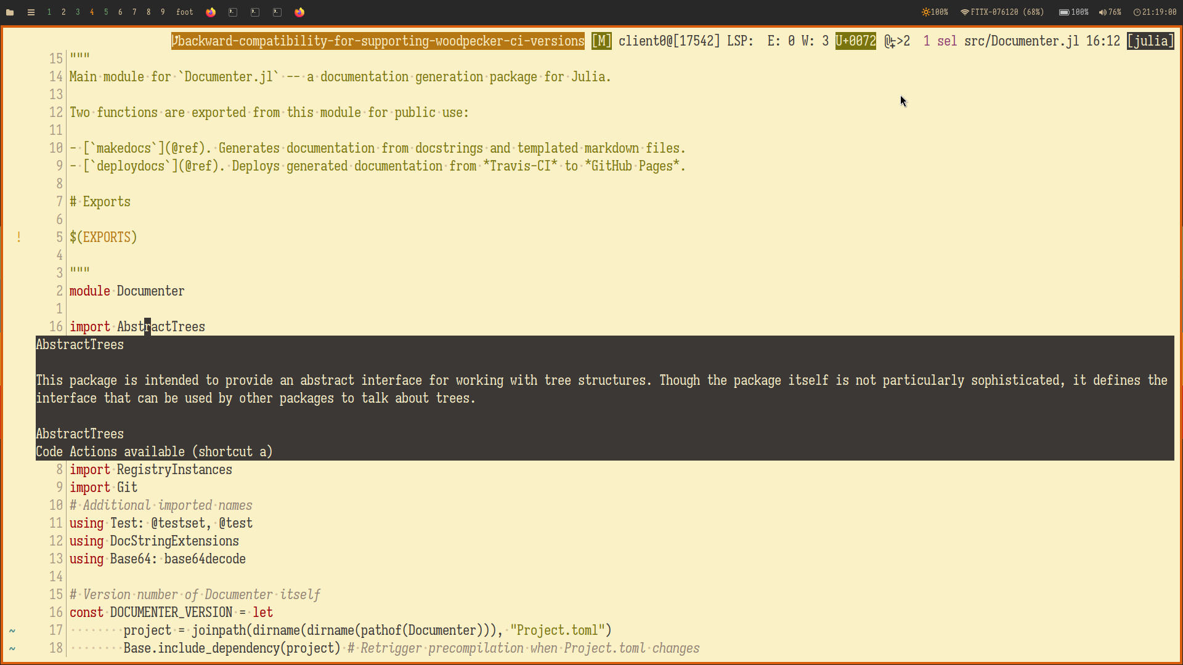Focus the first terminal icon in taskbar
1183x665 pixels.
coord(233,12)
